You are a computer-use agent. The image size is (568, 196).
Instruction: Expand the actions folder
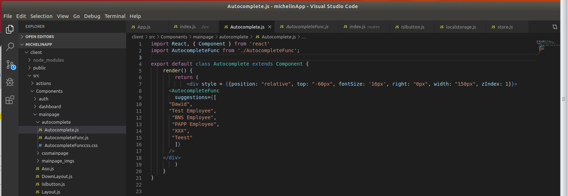(32, 83)
